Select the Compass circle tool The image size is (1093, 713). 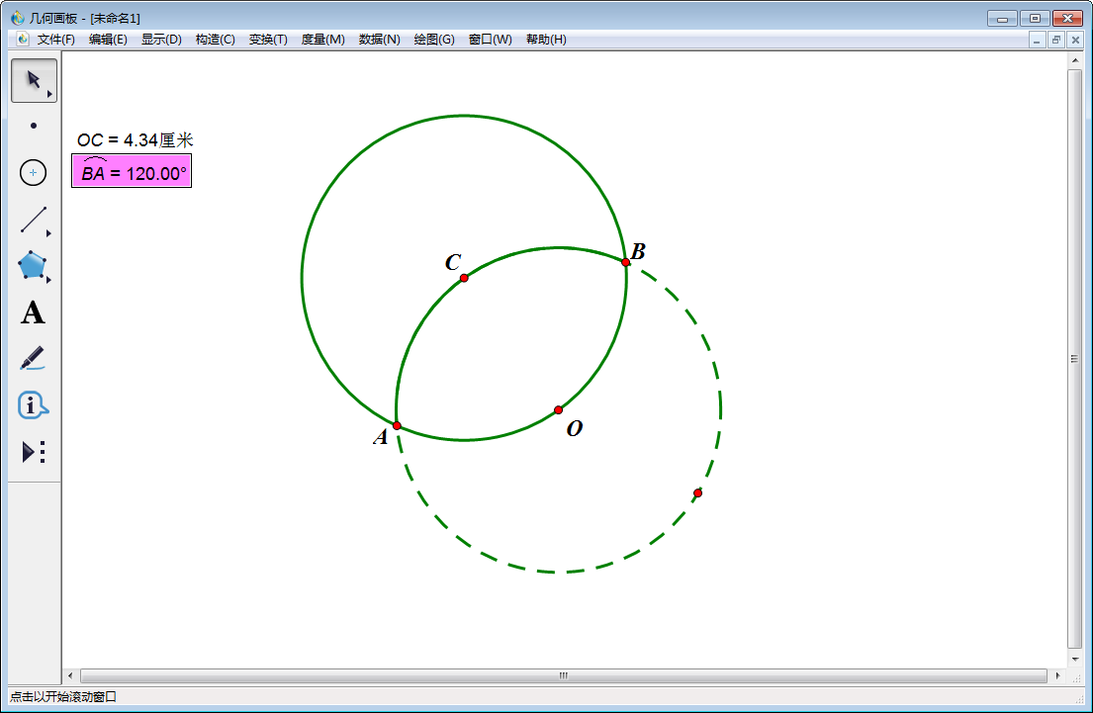pos(33,173)
